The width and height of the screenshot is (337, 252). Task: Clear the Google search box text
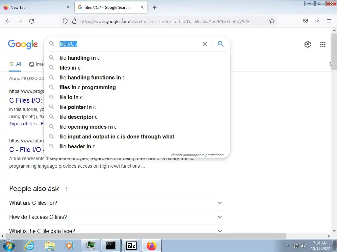[205, 44]
